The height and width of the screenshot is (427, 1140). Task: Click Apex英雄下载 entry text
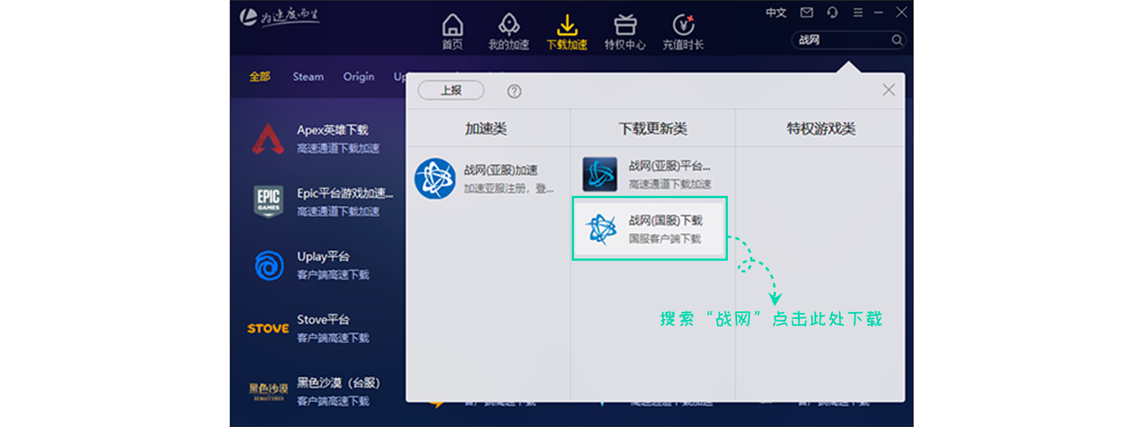point(332,130)
